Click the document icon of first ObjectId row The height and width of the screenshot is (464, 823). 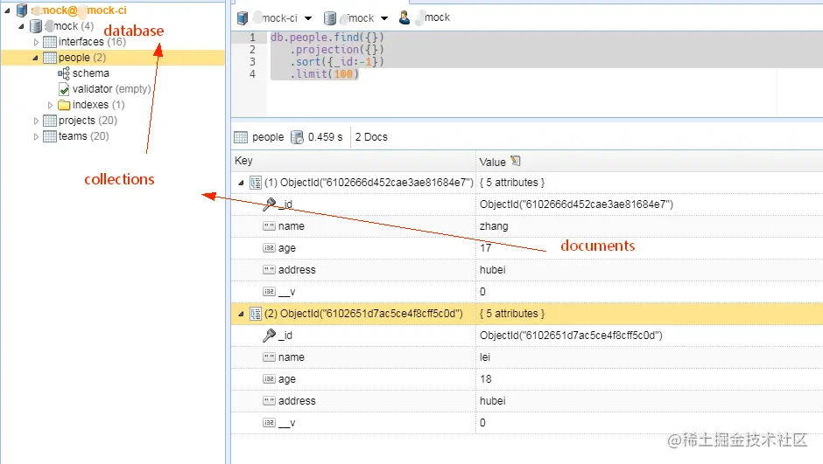[x=256, y=183]
